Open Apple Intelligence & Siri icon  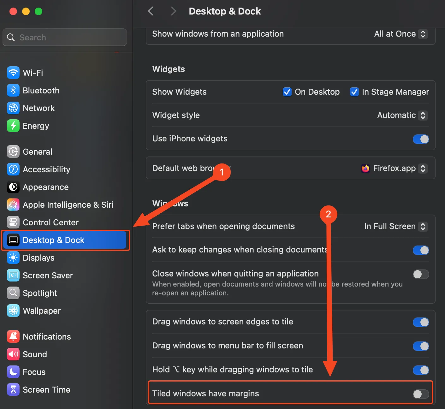[x=13, y=205]
